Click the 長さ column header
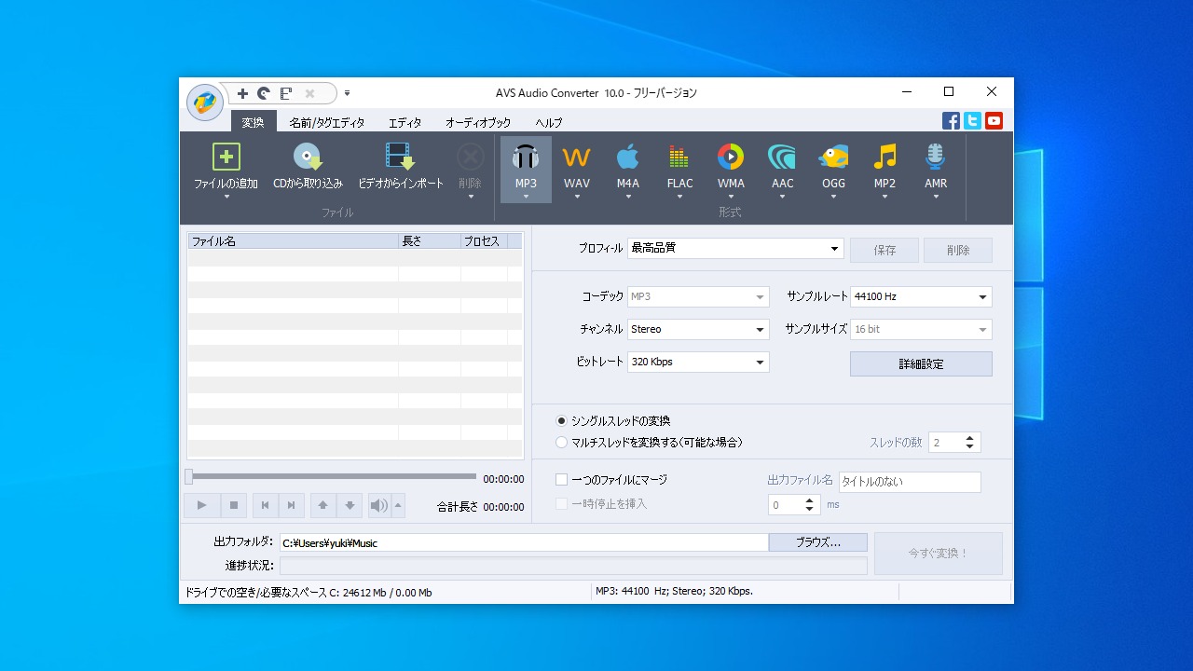 (430, 241)
